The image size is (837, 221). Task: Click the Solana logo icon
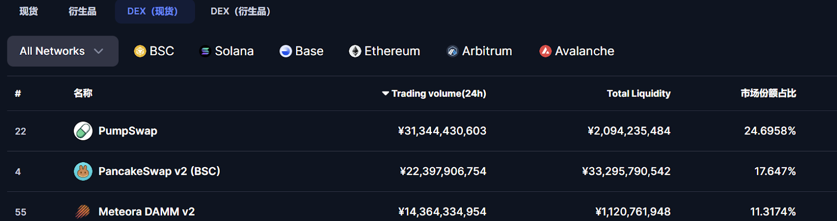[205, 51]
